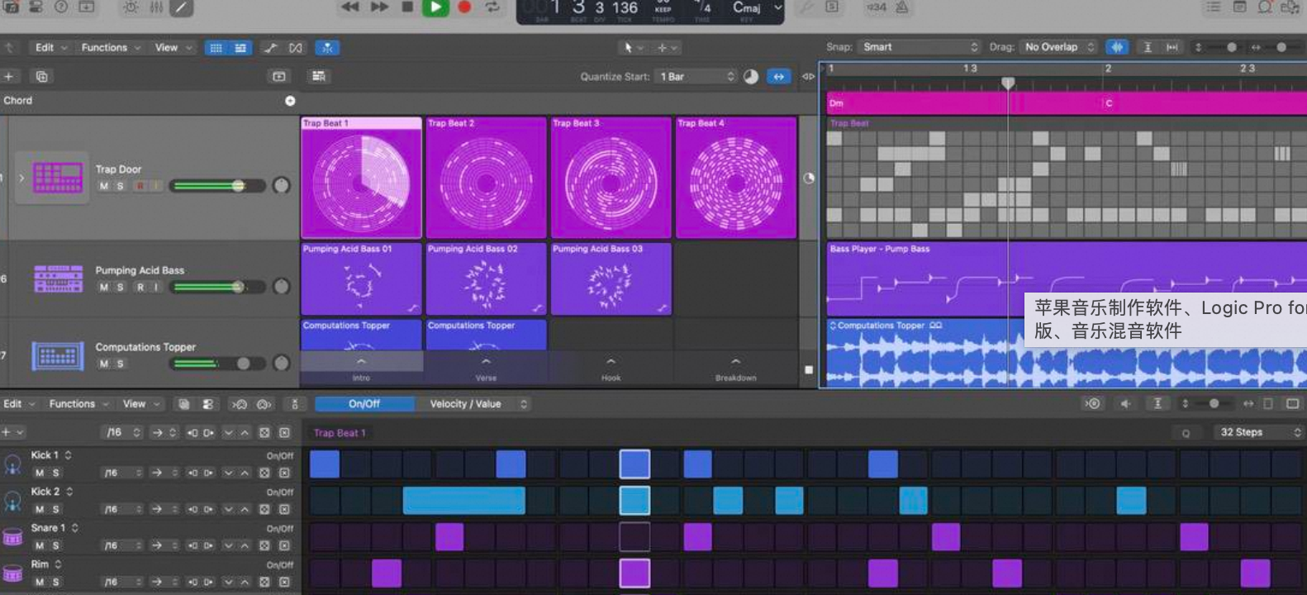Image resolution: width=1307 pixels, height=595 pixels.
Task: Toggle the blue waveform zoom button
Action: tap(1117, 47)
